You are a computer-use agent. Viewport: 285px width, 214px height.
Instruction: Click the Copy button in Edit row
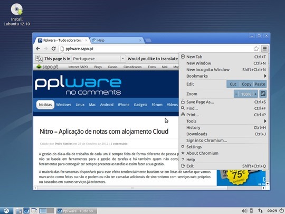[246, 84]
